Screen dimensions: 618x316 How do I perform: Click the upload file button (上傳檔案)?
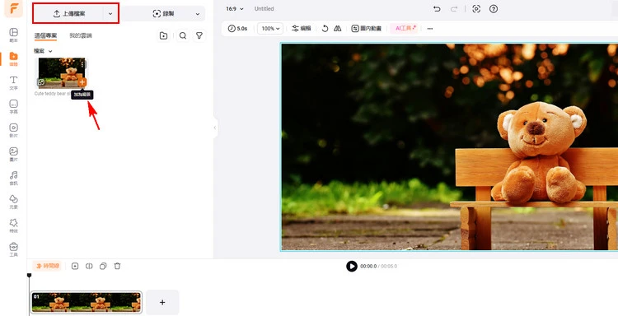[69, 14]
